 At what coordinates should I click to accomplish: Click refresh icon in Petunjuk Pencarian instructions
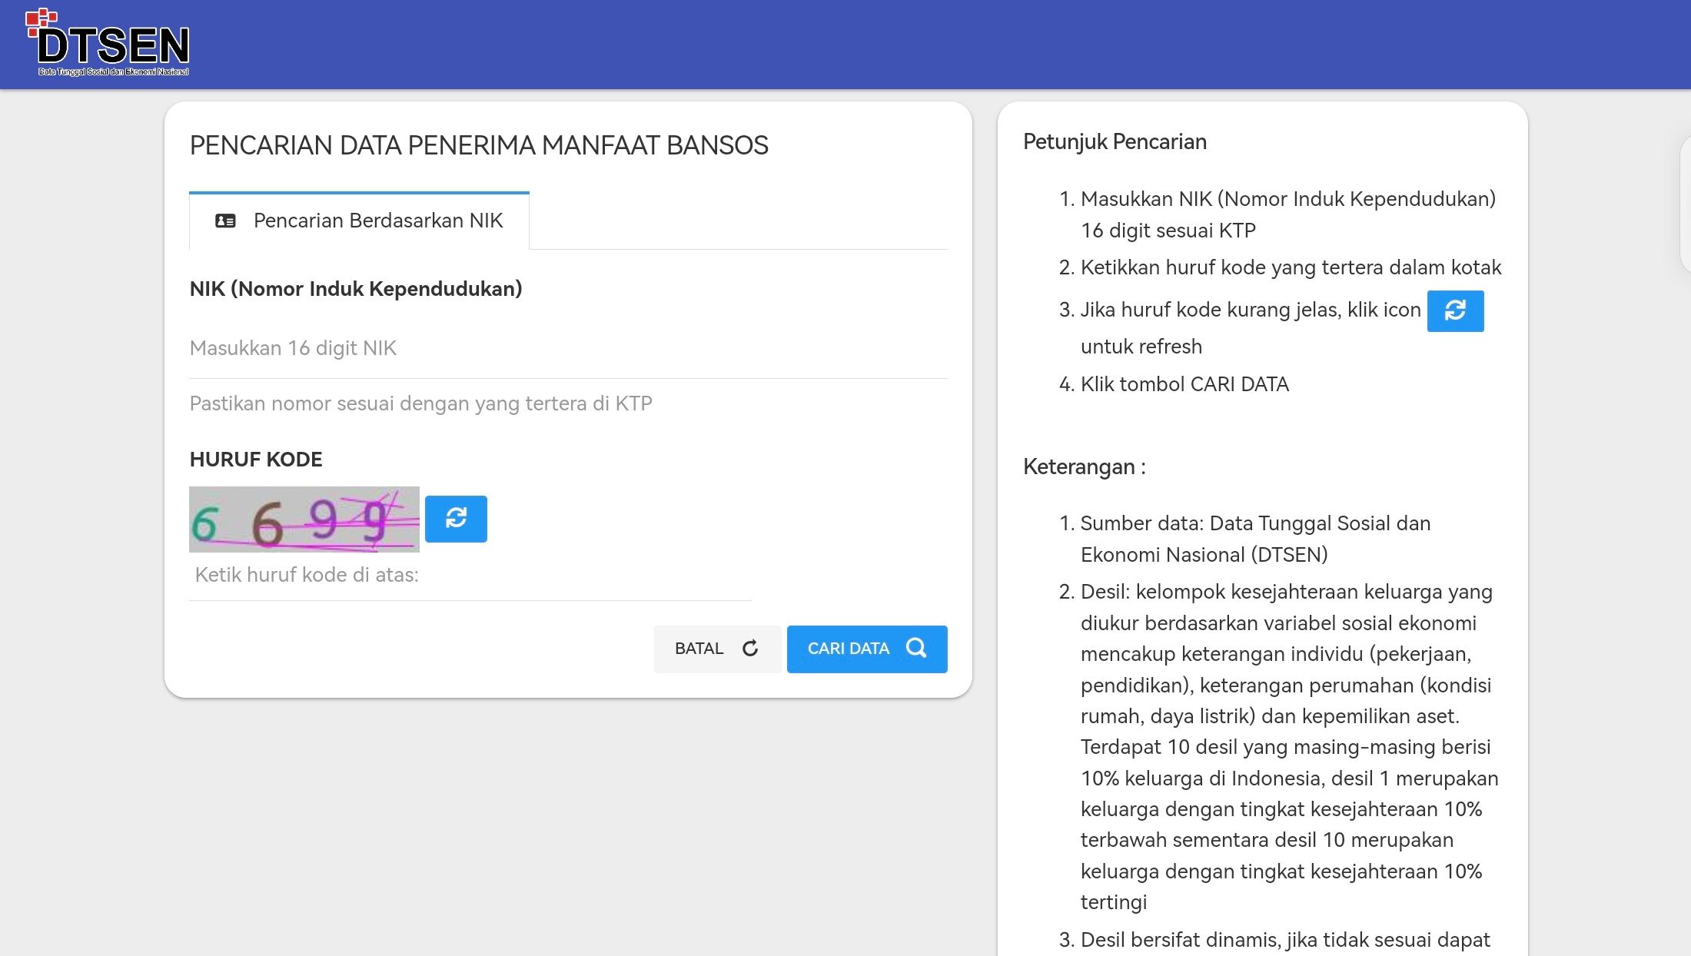[x=1454, y=310]
